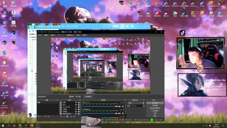This screenshot has height=128, width=227.
Task: Open Windows Start menu
Action: point(3,125)
